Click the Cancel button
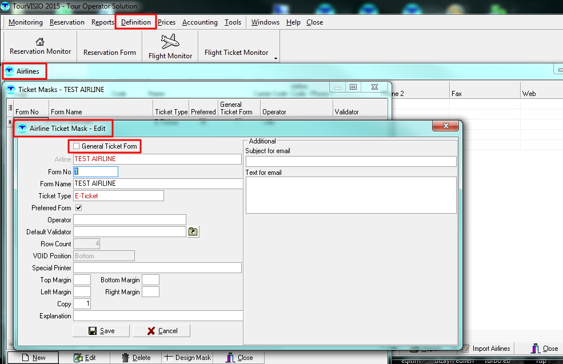Viewport: 563px width, 364px height. click(x=162, y=331)
